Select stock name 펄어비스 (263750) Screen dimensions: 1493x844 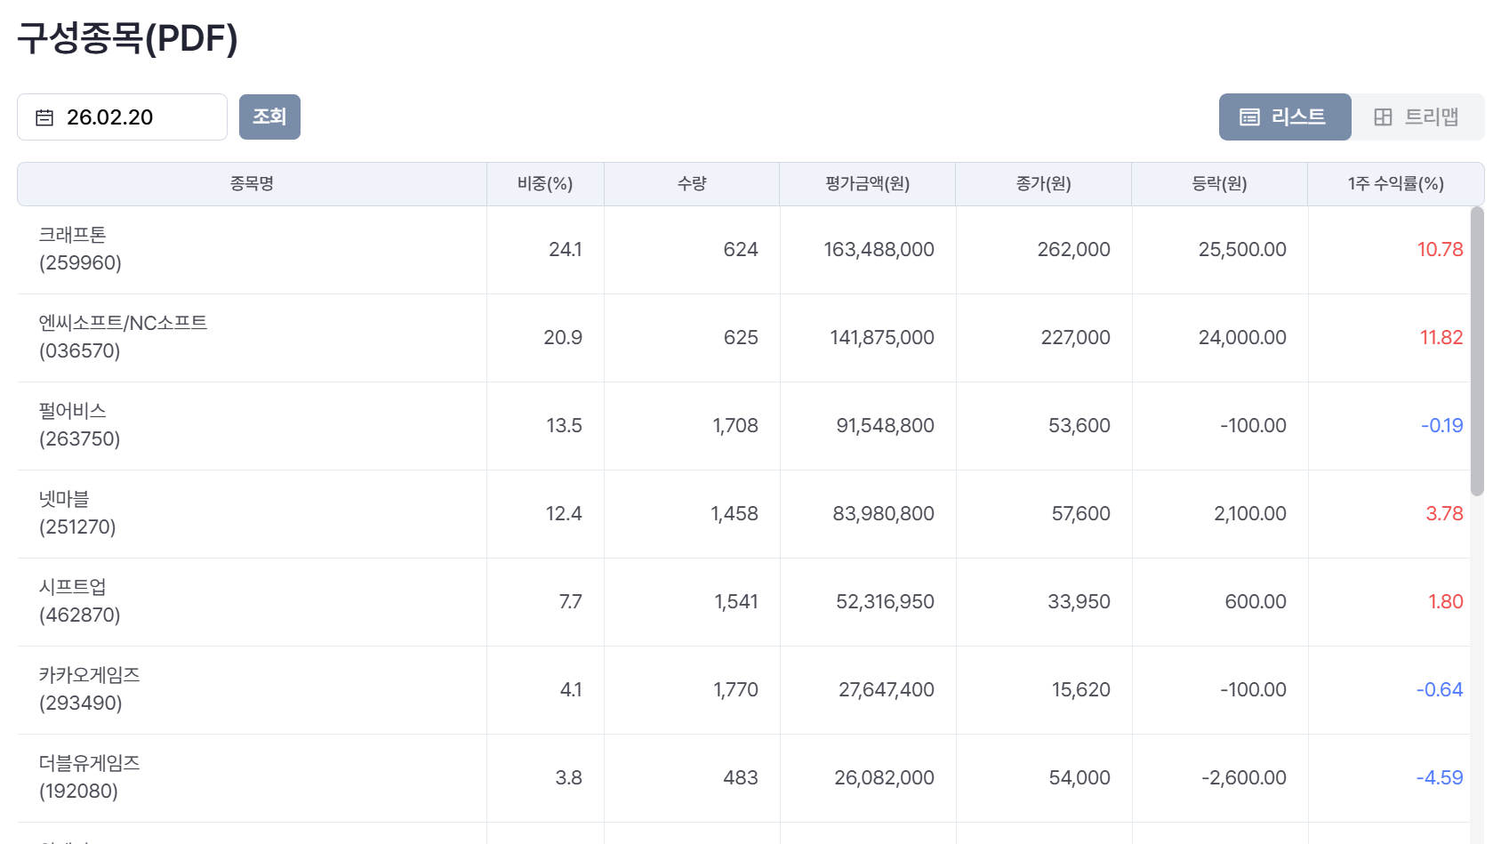tap(79, 425)
